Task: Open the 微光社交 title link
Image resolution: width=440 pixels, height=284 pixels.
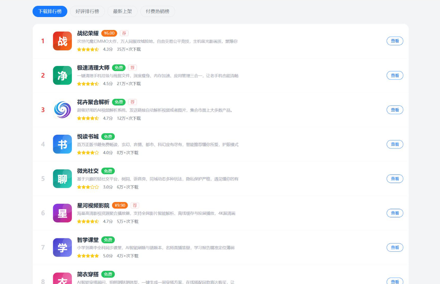Action: click(x=88, y=171)
